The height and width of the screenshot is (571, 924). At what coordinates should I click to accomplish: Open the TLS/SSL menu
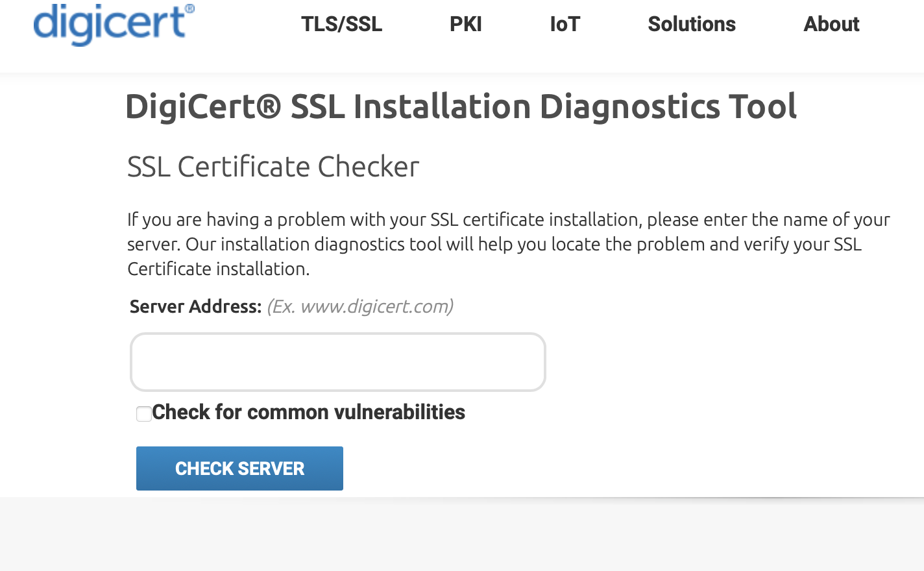coord(341,25)
